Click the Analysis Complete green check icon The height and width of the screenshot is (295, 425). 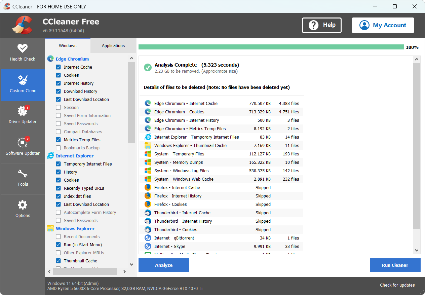click(148, 68)
